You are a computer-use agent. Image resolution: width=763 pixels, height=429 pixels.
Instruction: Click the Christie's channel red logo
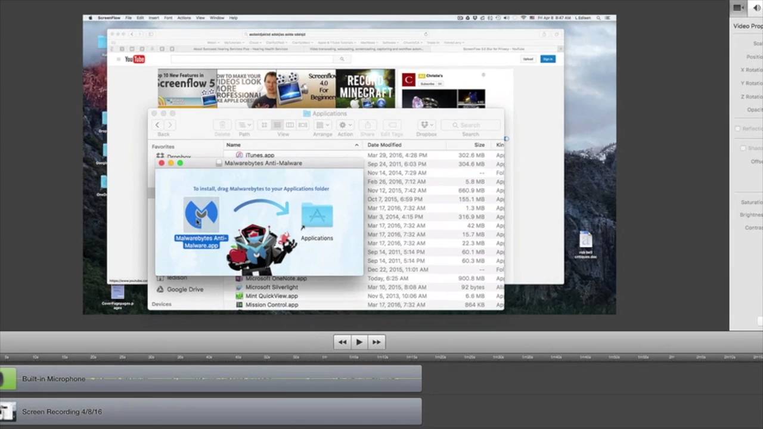coord(408,79)
